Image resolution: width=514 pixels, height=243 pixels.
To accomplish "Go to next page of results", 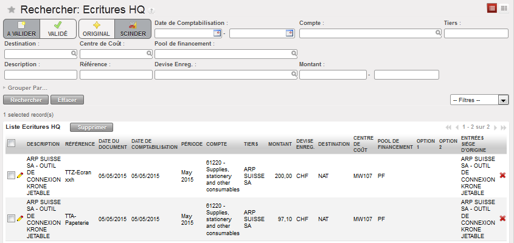I will (x=495, y=128).
